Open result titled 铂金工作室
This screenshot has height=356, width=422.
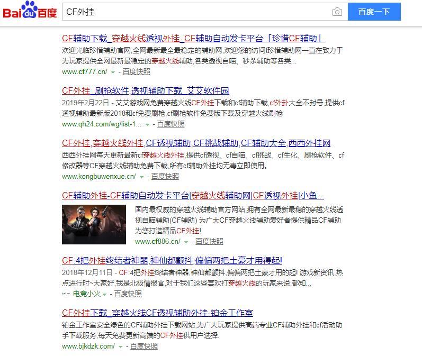(157, 313)
